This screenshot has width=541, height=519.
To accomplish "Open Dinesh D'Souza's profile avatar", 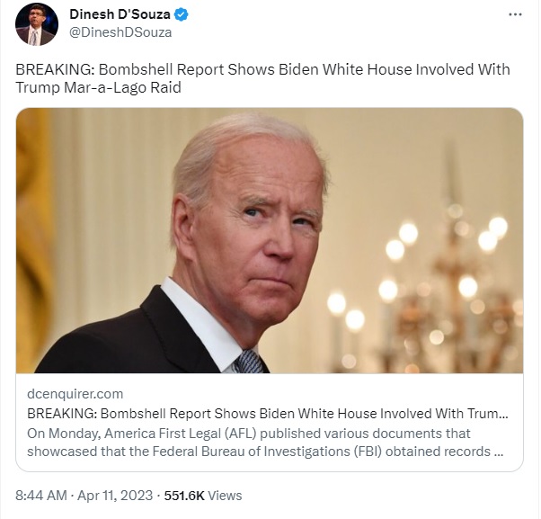I will [37, 24].
